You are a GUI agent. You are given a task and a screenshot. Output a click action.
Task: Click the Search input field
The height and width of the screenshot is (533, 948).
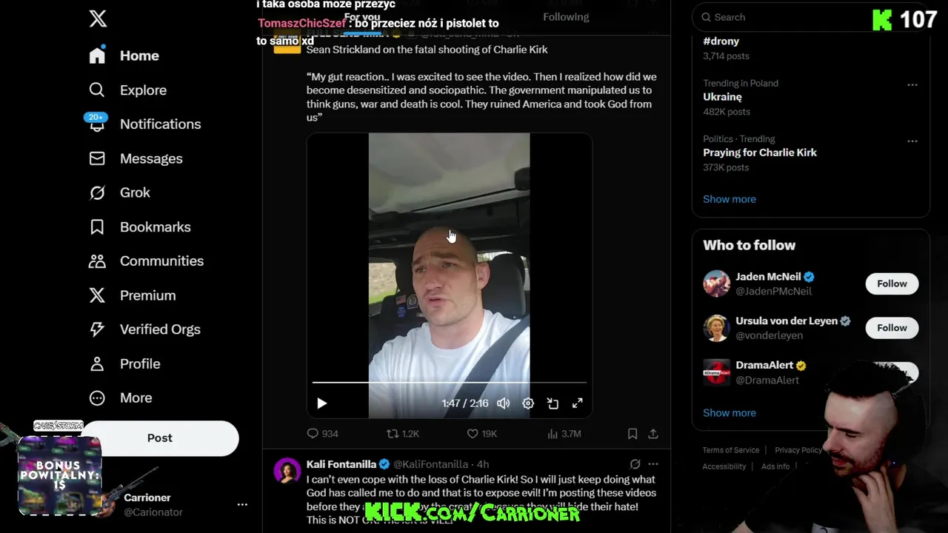coord(810,17)
